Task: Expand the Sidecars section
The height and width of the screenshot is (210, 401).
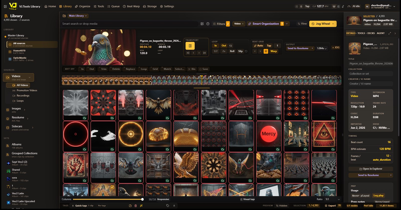Action: [33, 128]
